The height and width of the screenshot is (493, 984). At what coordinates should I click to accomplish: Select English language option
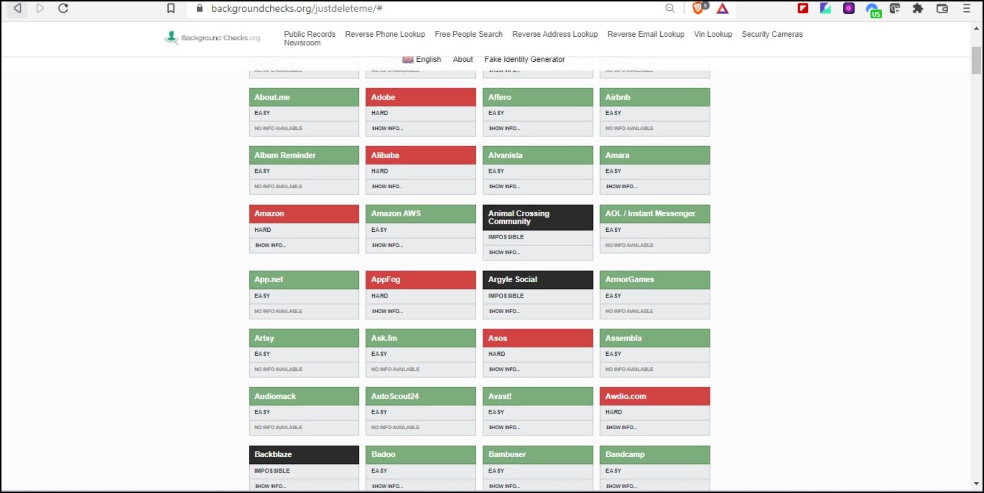tap(428, 59)
